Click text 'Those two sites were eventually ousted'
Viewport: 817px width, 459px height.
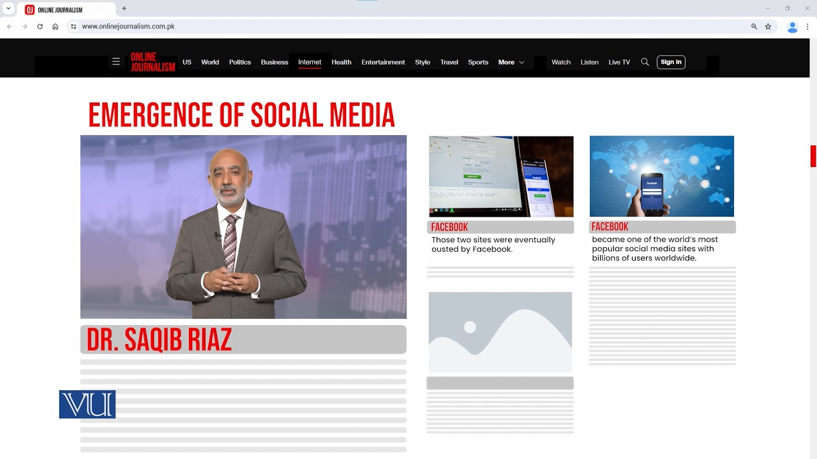coord(493,244)
